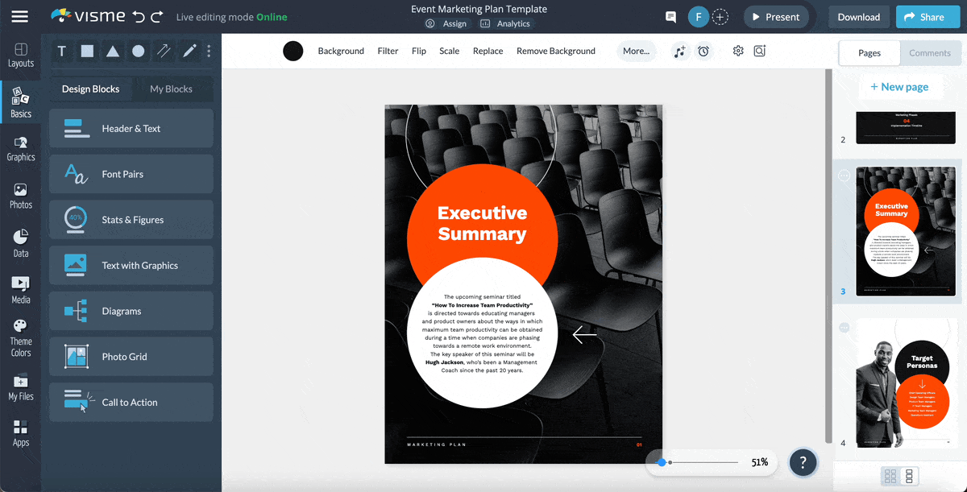967x492 pixels.
Task: Open the Theme Colors sidebar panel
Action: [20, 332]
